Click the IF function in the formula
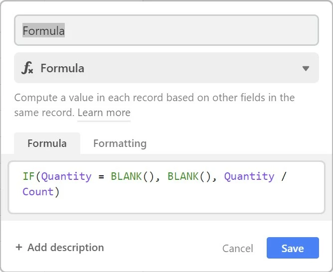 (x=28, y=176)
